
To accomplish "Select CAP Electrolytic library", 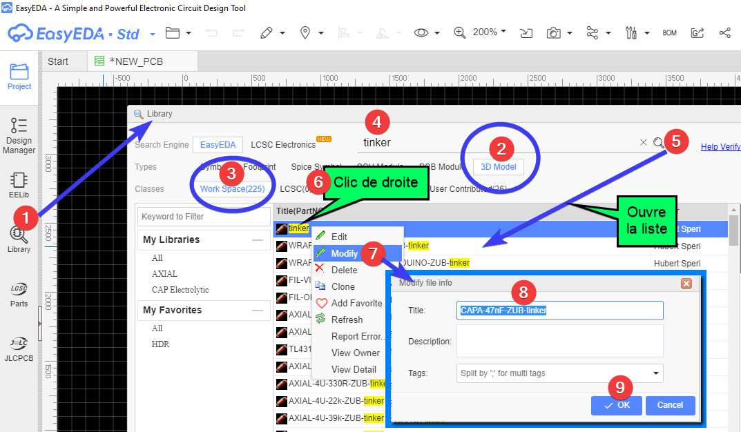I will click(x=180, y=290).
